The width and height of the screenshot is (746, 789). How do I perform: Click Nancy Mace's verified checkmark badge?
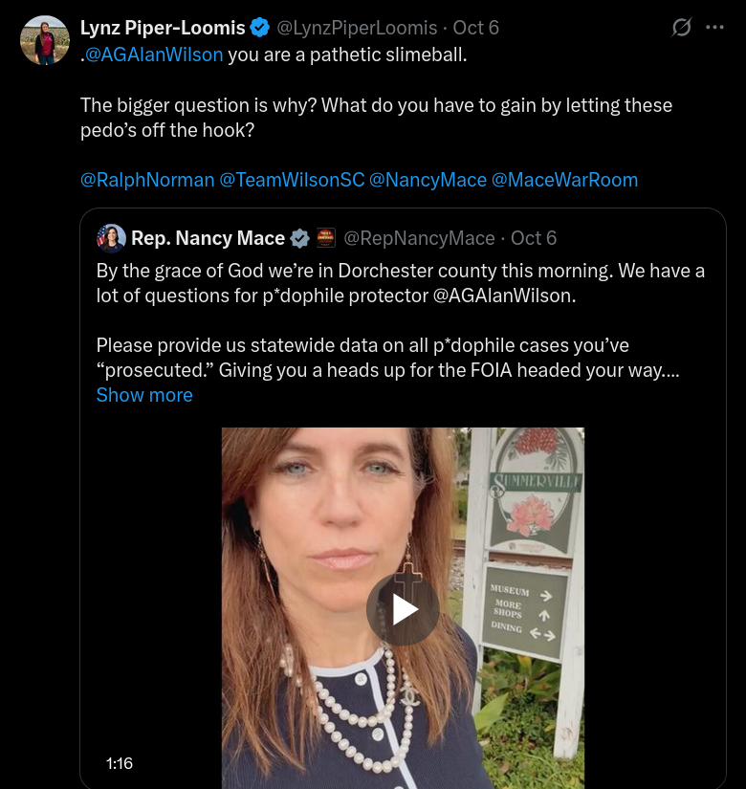[299, 238]
